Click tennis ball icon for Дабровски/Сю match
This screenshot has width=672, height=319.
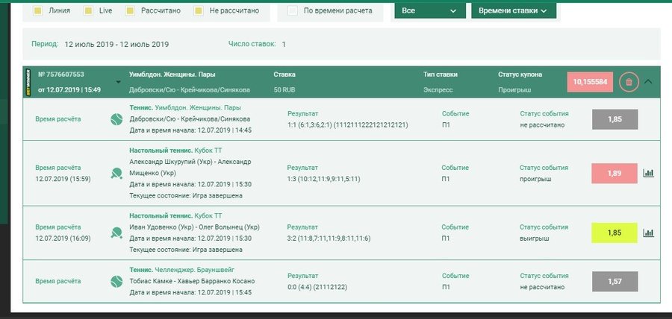116,119
